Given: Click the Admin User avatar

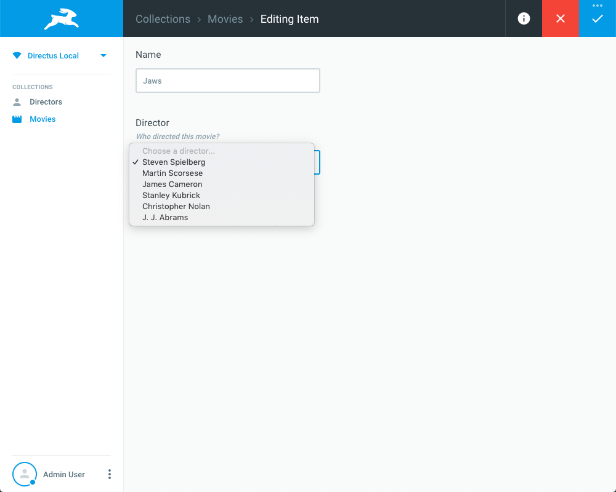Looking at the screenshot, I should [x=25, y=474].
